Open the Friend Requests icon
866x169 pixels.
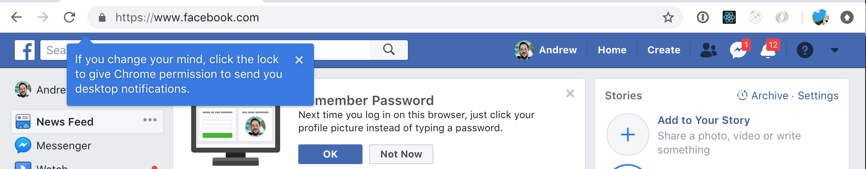[x=709, y=50]
